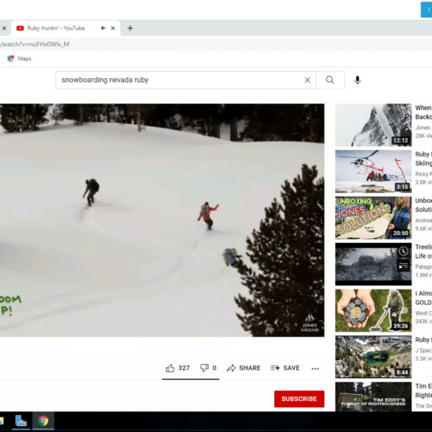Click the address bar URL
The height and width of the screenshot is (432, 432).
click(x=35, y=44)
